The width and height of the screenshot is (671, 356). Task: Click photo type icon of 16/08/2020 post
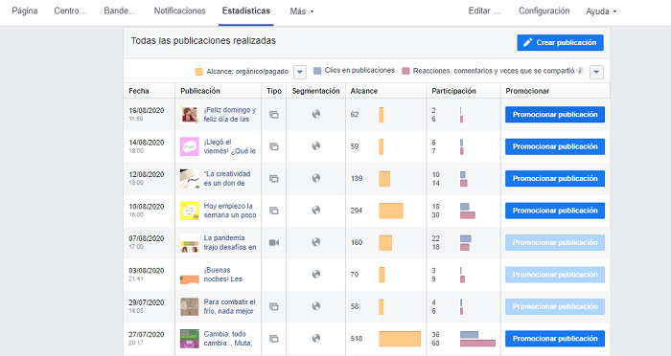(274, 115)
